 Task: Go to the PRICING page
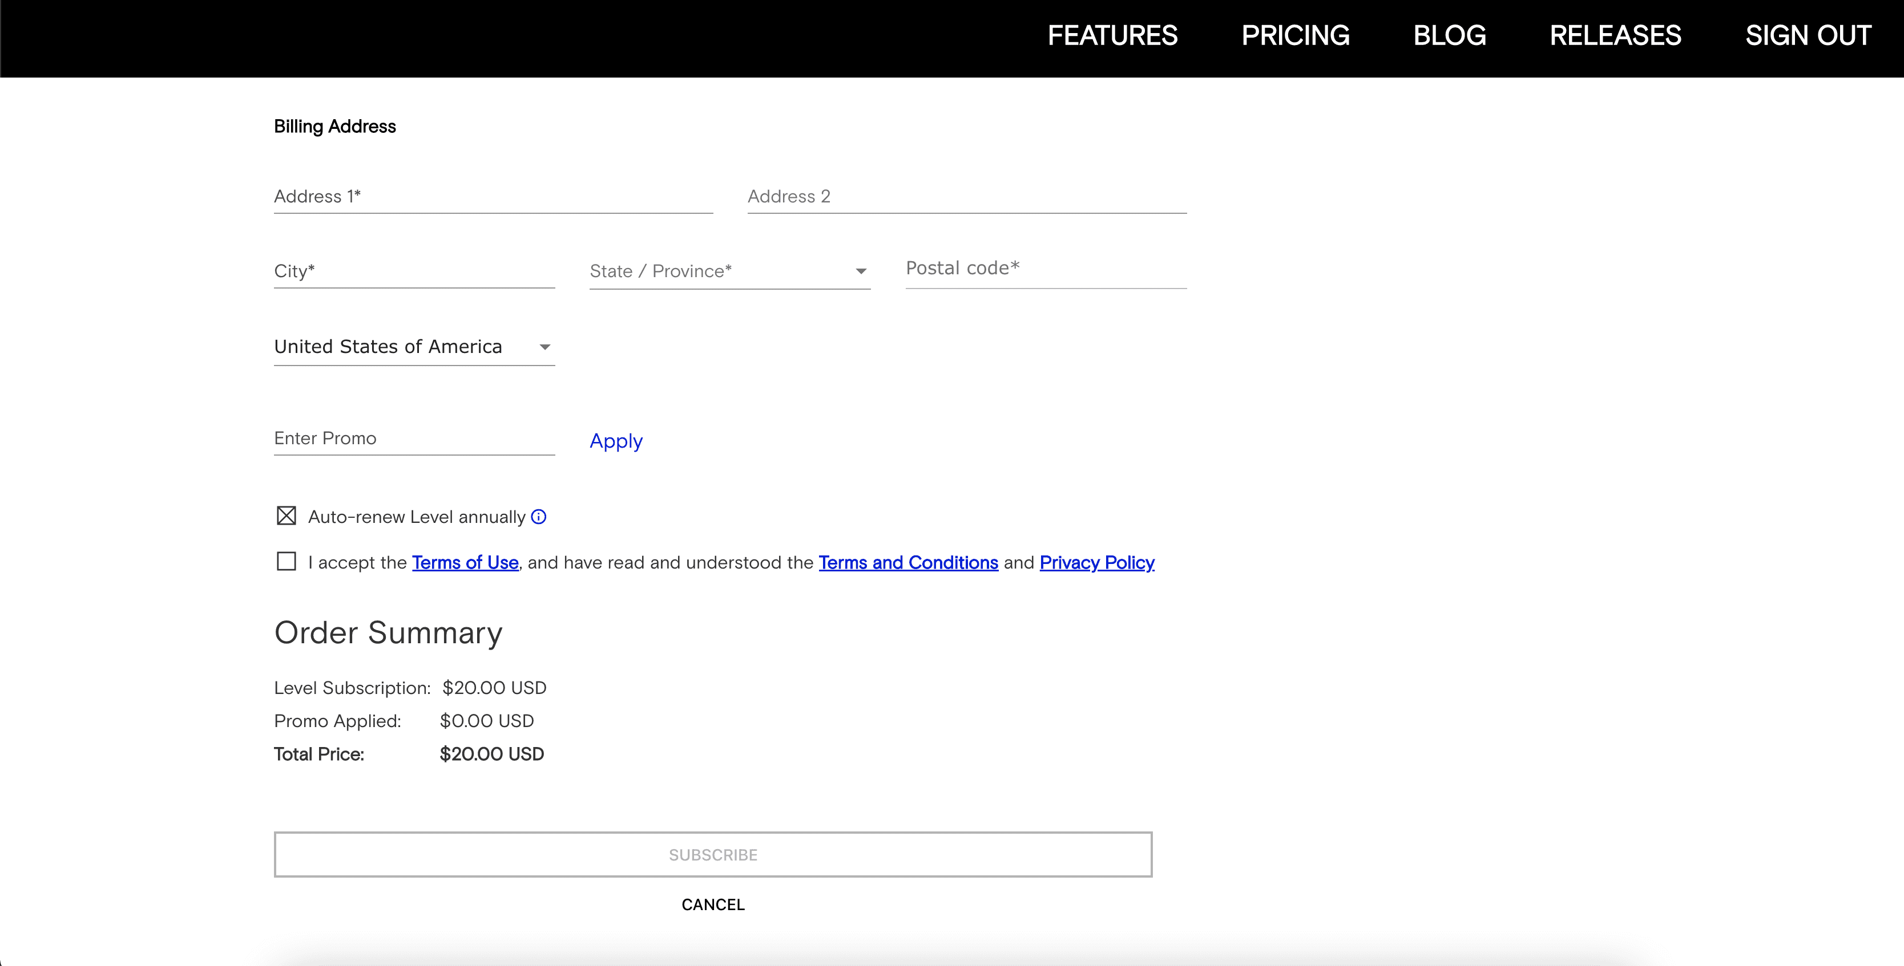1295,35
